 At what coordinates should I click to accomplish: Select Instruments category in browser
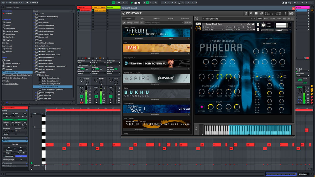coord(10,28)
